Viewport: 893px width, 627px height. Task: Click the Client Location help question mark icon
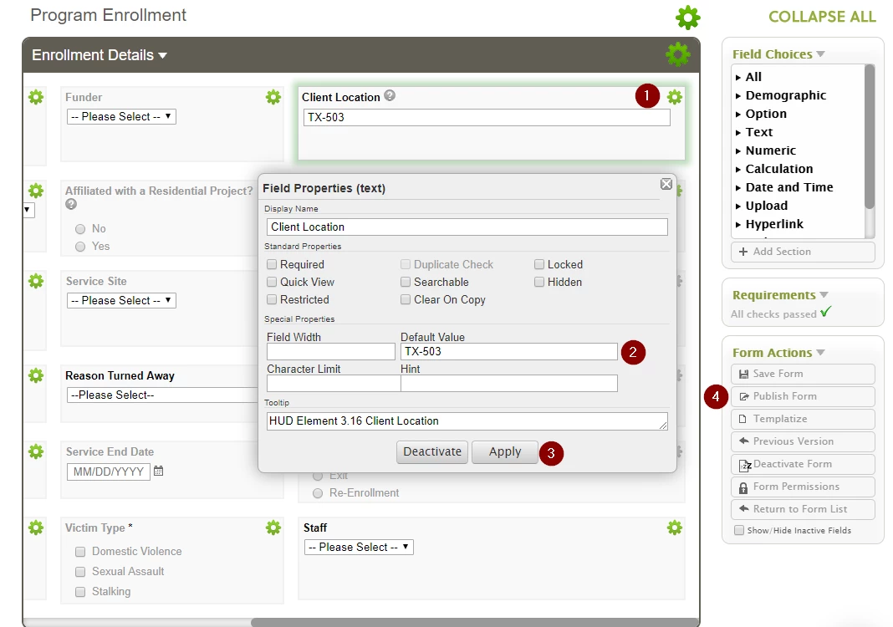[x=390, y=95]
